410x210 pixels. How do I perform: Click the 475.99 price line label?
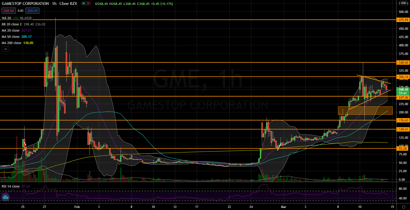[403, 20]
